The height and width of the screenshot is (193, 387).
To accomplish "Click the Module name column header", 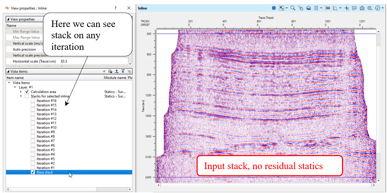I will tap(115, 78).
